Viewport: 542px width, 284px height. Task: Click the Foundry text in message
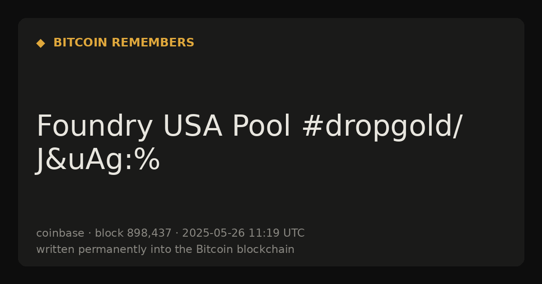pyautogui.click(x=94, y=127)
